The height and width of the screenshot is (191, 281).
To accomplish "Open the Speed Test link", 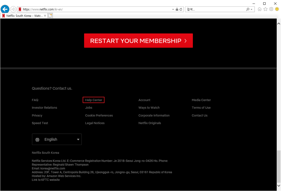I will 40,123.
